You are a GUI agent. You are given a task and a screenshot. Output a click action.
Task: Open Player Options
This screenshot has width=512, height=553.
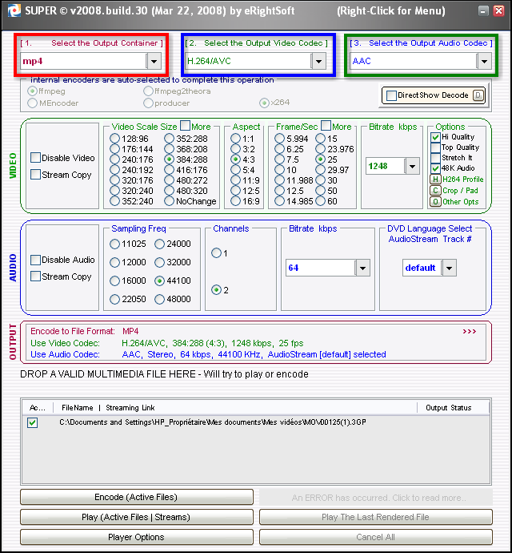137,538
